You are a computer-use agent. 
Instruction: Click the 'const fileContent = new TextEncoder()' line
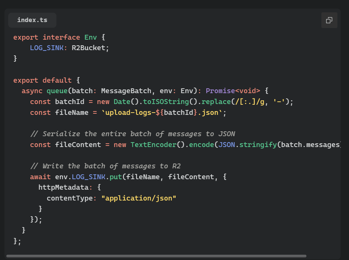[x=185, y=145]
